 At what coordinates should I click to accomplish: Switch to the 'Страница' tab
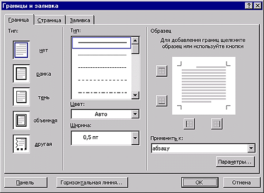coord(49,21)
